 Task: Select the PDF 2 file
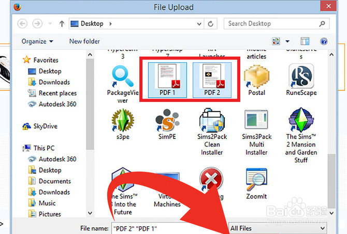pyautogui.click(x=212, y=80)
